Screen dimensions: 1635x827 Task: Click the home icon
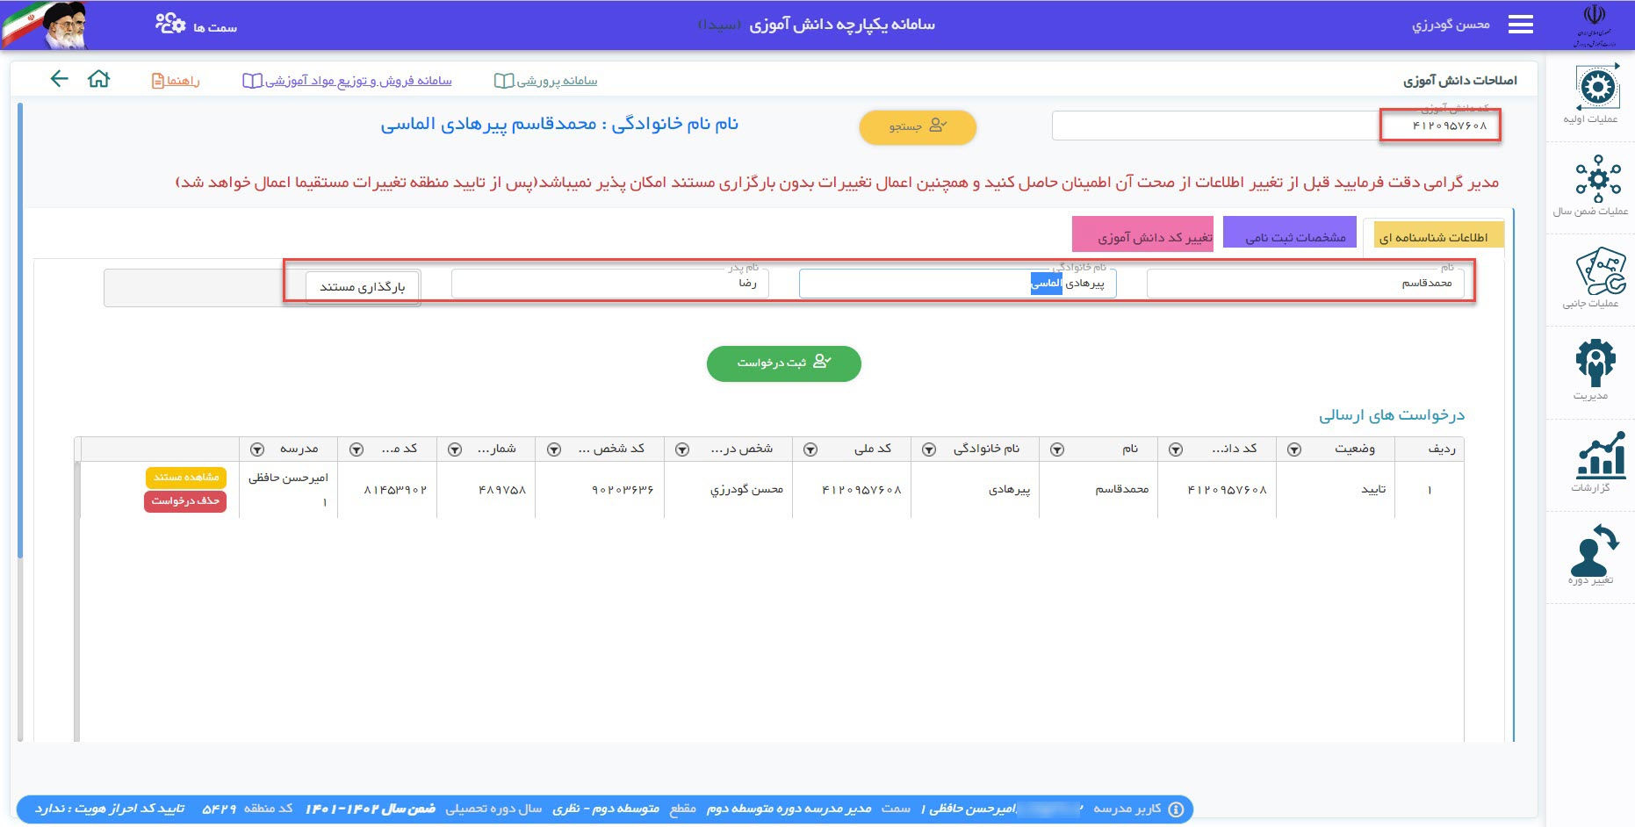99,80
